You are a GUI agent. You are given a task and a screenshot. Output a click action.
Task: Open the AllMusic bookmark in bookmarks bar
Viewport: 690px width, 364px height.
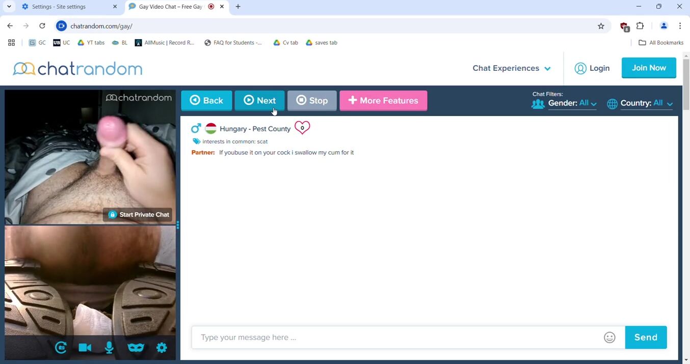click(165, 43)
